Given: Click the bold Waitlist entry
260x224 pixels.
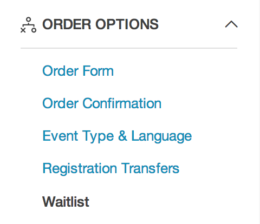Looking at the screenshot, I should pyautogui.click(x=66, y=202).
